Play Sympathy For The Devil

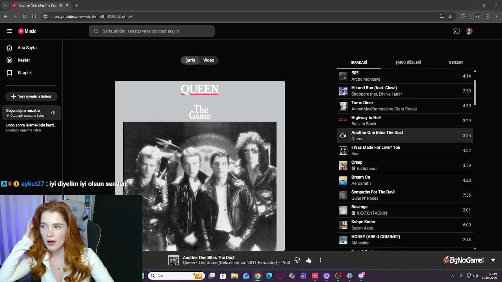click(x=405, y=195)
